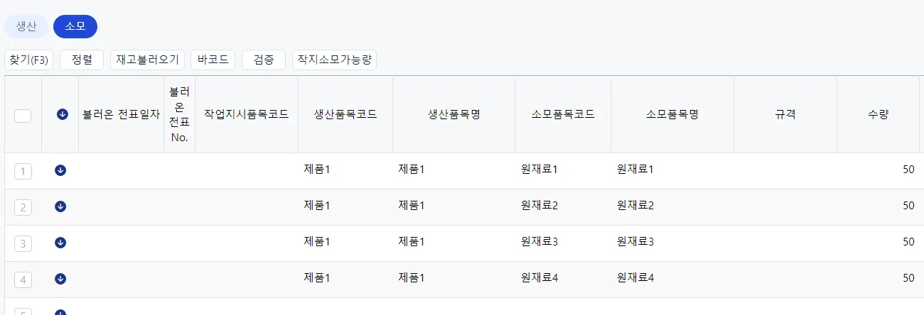Switch to the 생산 tab
The width and height of the screenshot is (924, 315).
point(26,26)
